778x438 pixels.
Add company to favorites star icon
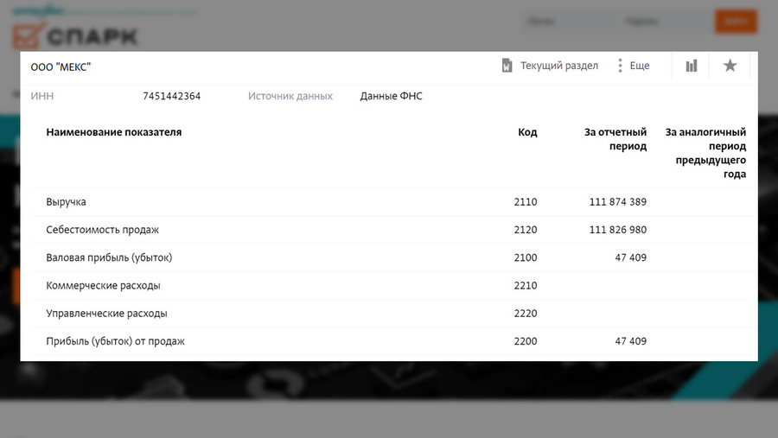coord(730,66)
